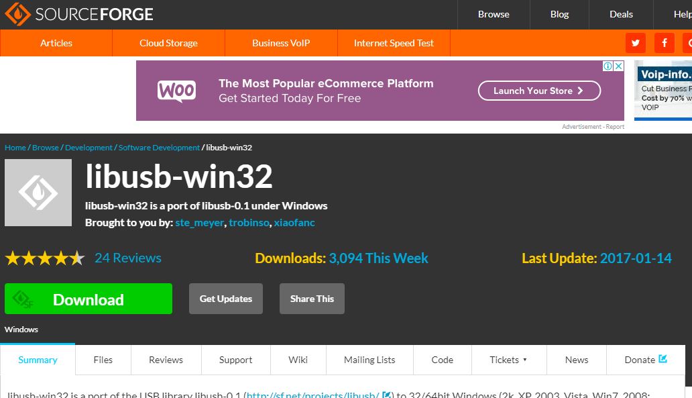Click the Launch Your Store button
692x398 pixels.
(x=539, y=91)
